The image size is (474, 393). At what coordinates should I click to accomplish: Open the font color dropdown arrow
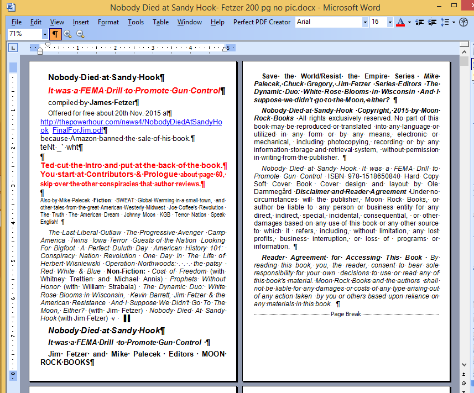coord(409,22)
